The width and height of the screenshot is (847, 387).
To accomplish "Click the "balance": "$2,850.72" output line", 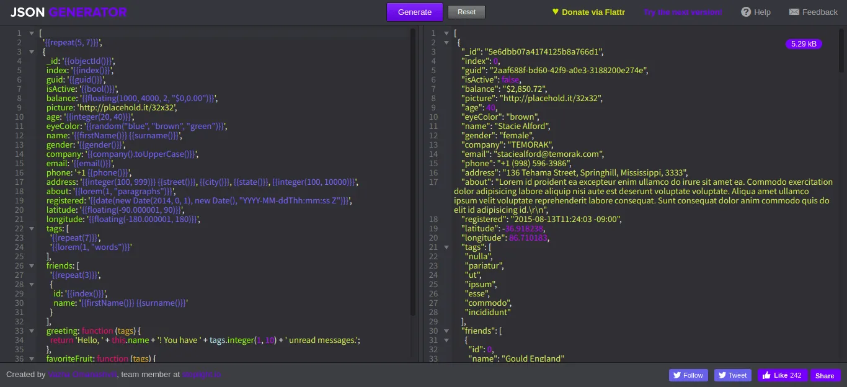I will tap(505, 89).
